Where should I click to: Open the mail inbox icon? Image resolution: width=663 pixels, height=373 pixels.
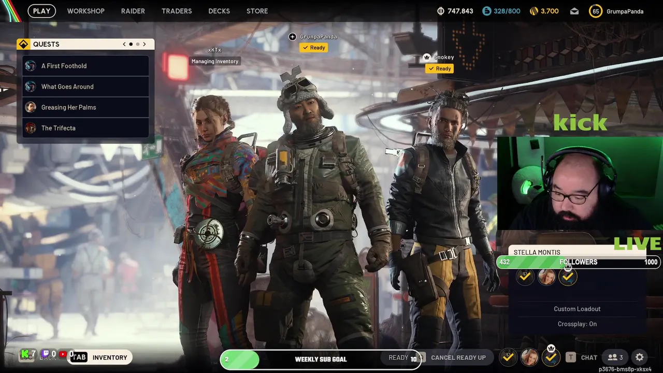574,11
